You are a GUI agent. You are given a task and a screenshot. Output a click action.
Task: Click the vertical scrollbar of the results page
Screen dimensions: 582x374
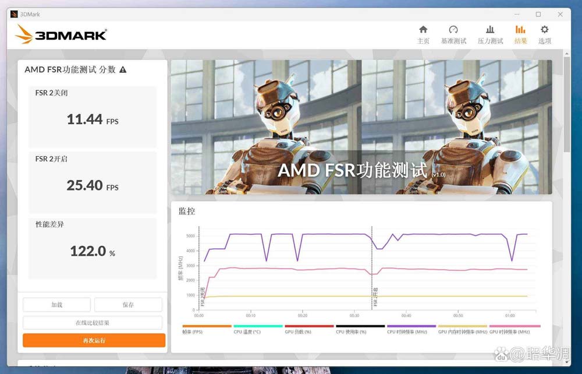[566, 104]
